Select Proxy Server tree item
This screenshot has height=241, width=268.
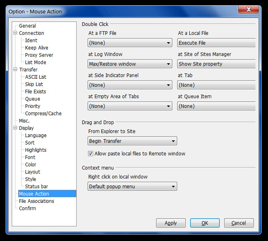pyautogui.click(x=39, y=55)
